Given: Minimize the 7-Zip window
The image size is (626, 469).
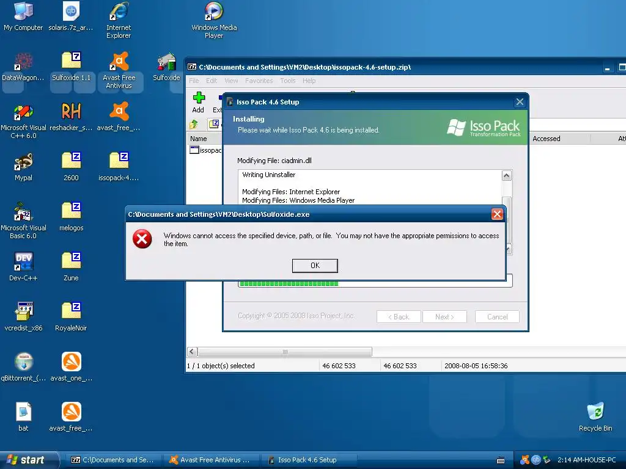Looking at the screenshot, I should click(x=607, y=67).
